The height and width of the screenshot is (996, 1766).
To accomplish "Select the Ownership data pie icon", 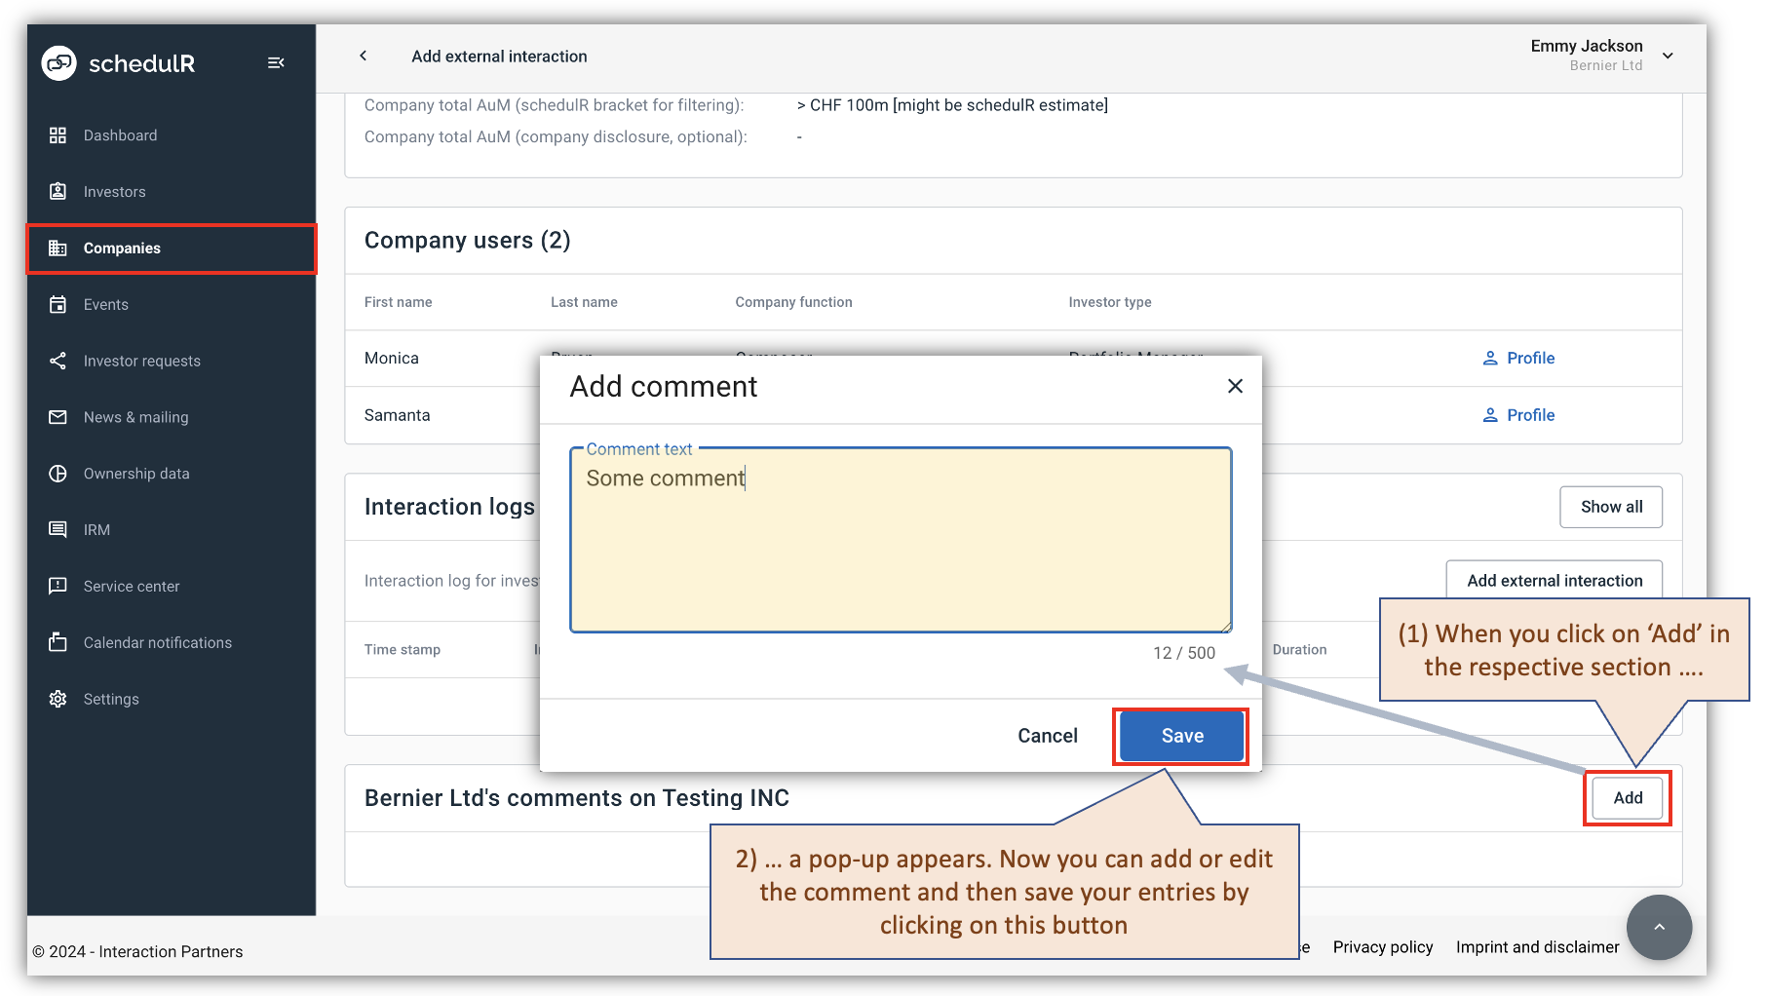I will pos(58,474).
